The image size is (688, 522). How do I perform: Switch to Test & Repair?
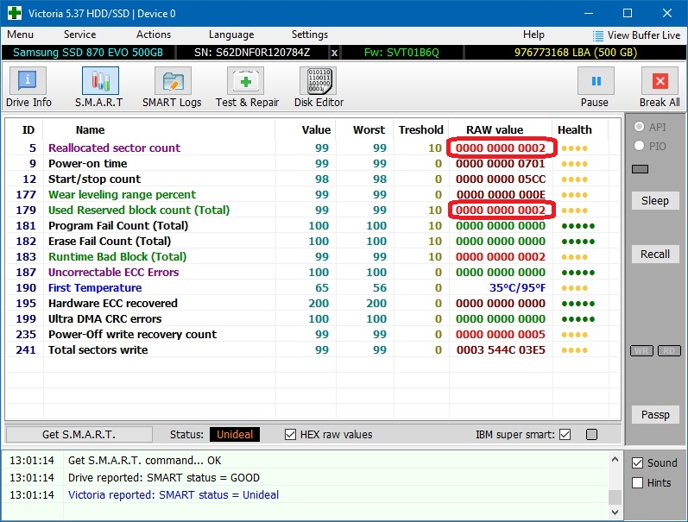pos(247,81)
